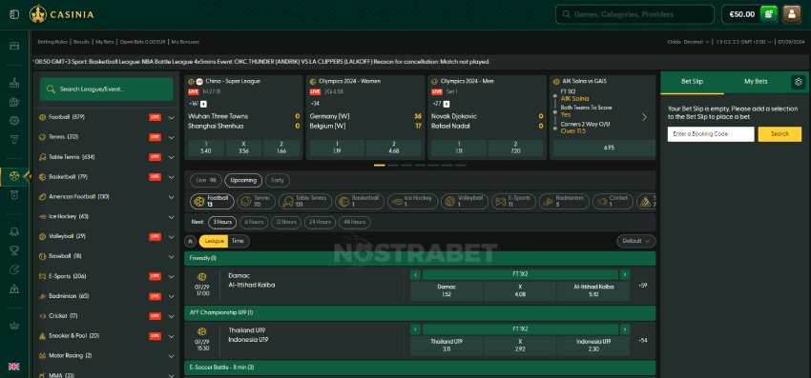Filter upcoming events by E-Sports 11
Viewport: 811px width, 378px height.
pos(513,202)
